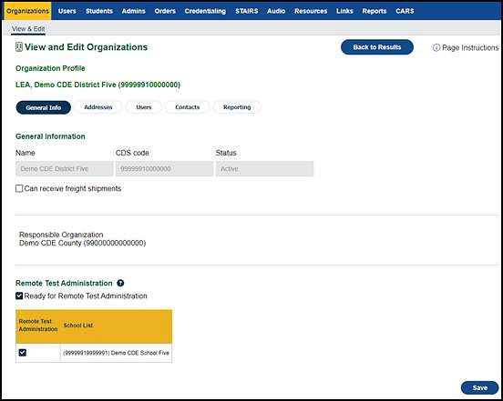The height and width of the screenshot is (401, 503).
Task: Select the View & Edit sub-tab
Action: point(28,29)
